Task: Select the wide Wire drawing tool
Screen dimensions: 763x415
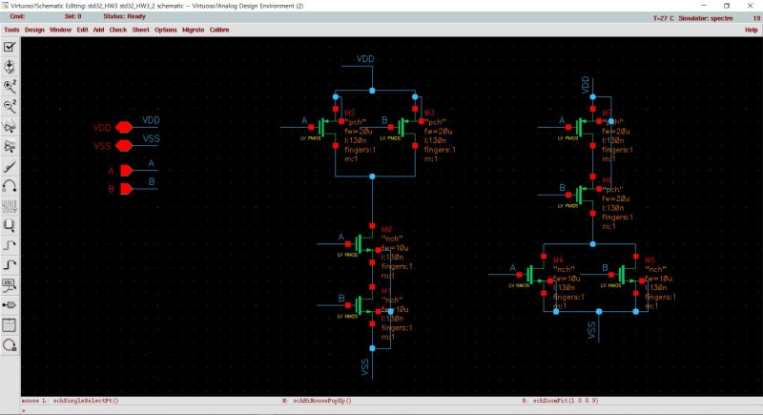Action: 10,265
